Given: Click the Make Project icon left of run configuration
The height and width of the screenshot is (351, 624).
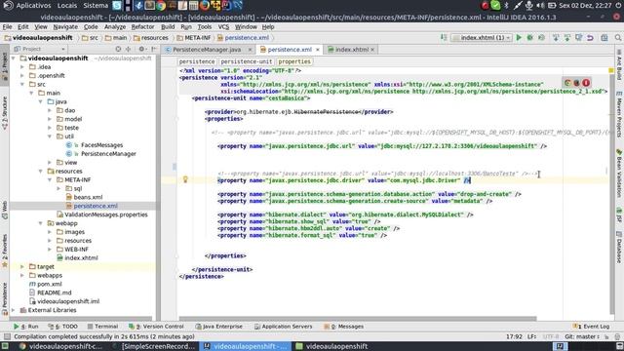Looking at the screenshot, I should pyautogui.click(x=444, y=38).
